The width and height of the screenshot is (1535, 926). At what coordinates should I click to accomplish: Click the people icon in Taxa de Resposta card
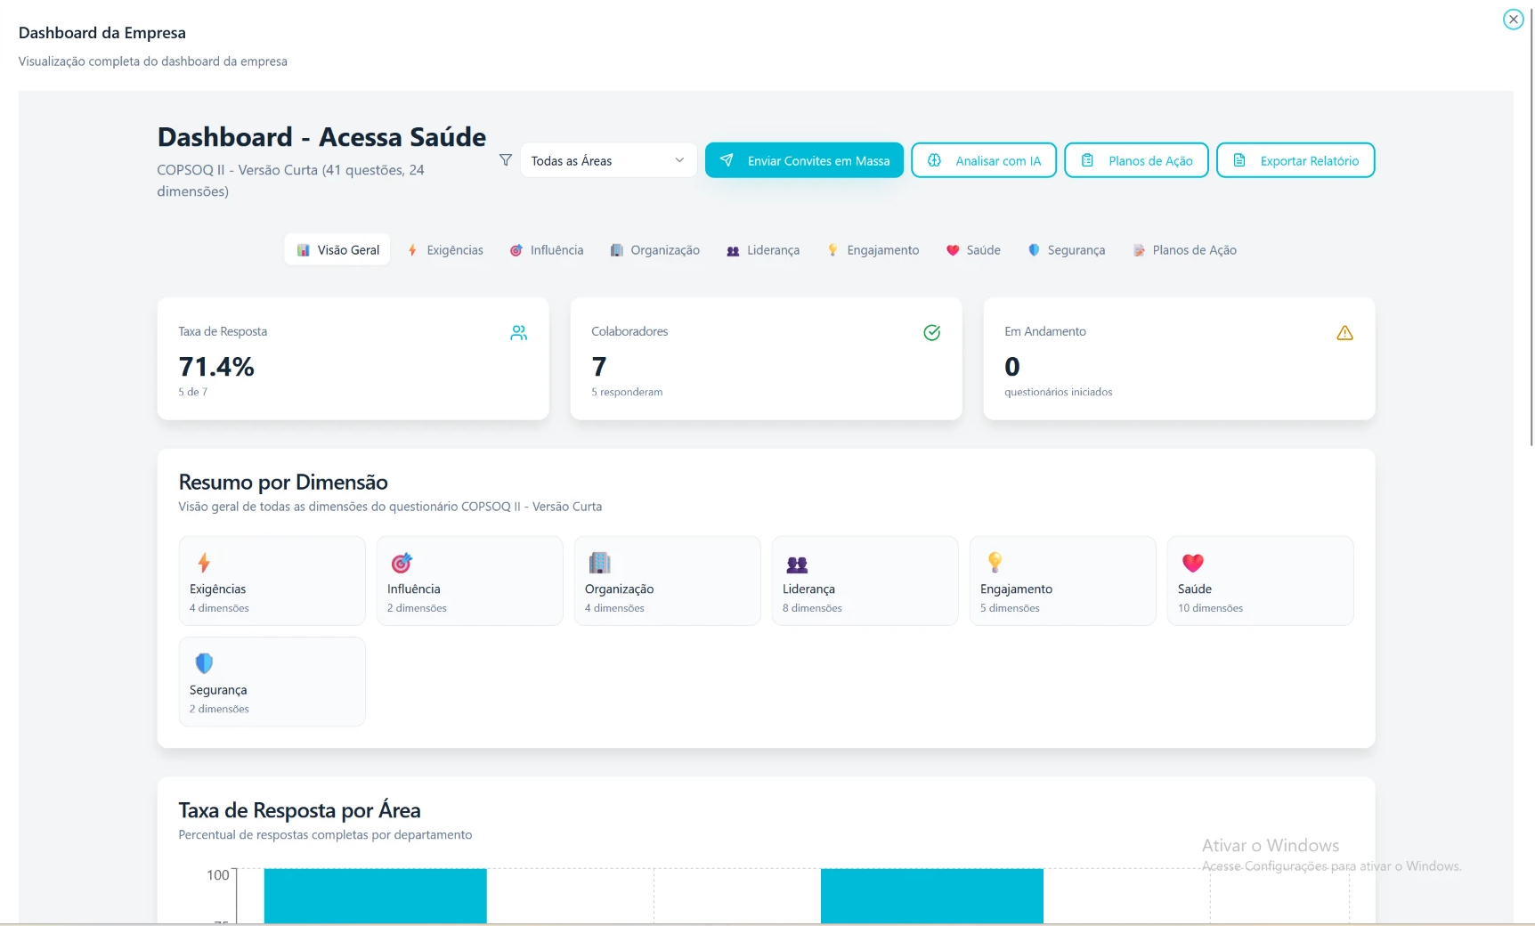tap(518, 333)
